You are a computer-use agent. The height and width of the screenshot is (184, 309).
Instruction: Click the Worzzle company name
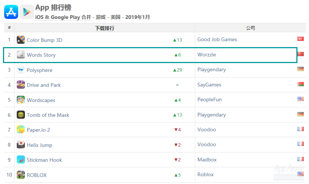click(207, 55)
